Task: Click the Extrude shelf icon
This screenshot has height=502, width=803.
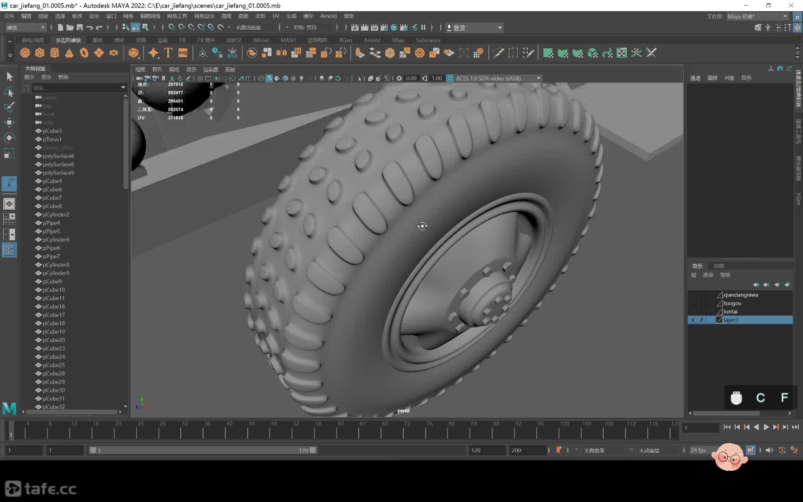Action: [360, 53]
